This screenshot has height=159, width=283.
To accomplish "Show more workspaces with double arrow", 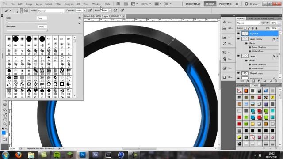I will (x=237, y=4).
